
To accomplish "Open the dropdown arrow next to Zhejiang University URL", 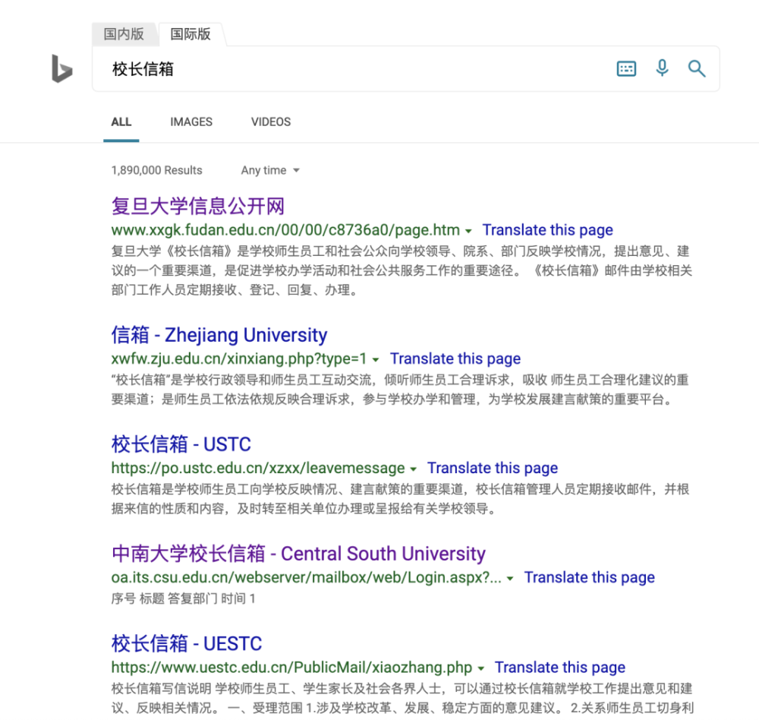I will pyautogui.click(x=377, y=358).
